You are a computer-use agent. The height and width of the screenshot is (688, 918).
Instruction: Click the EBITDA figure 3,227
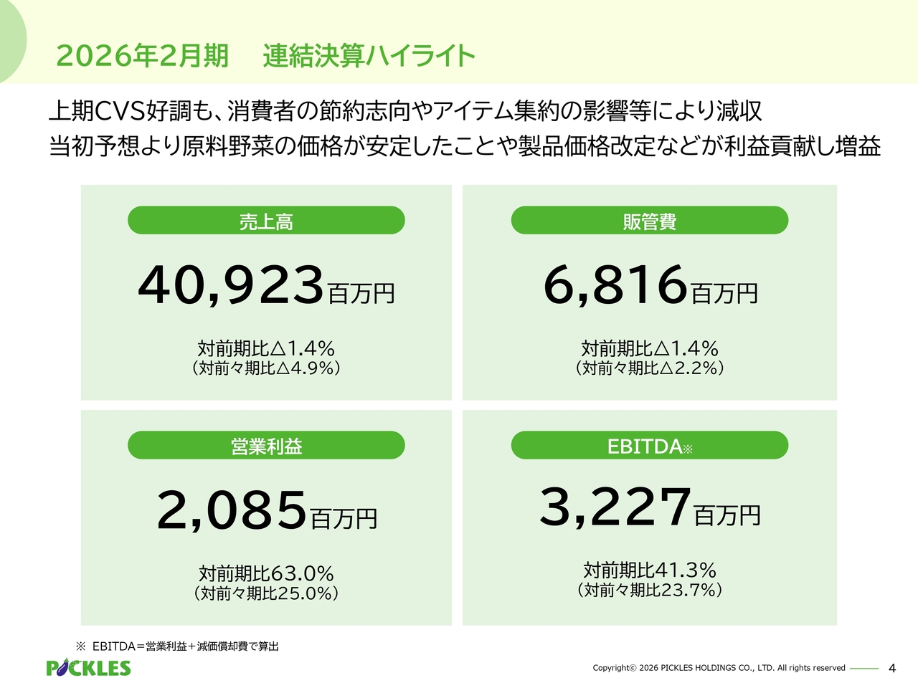(615, 507)
